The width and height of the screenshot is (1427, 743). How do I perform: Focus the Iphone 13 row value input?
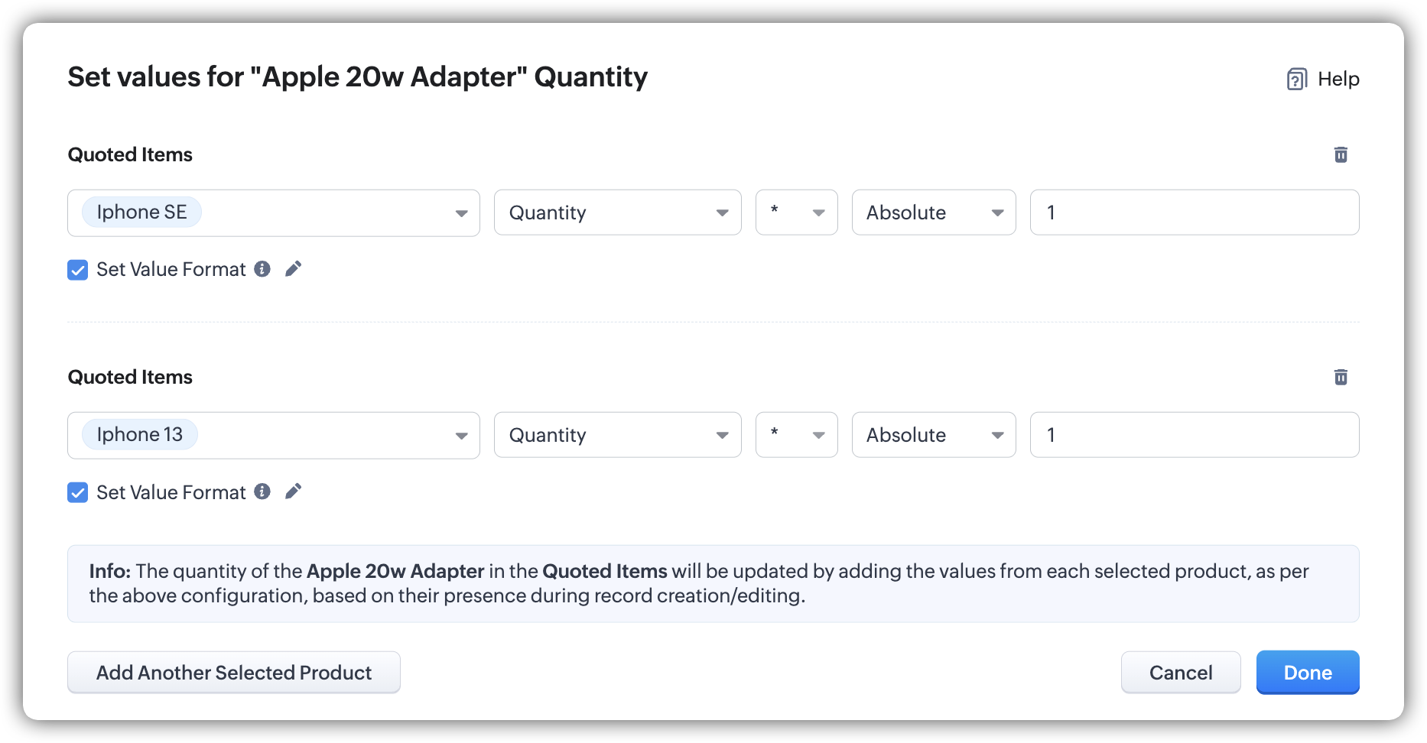(x=1194, y=435)
